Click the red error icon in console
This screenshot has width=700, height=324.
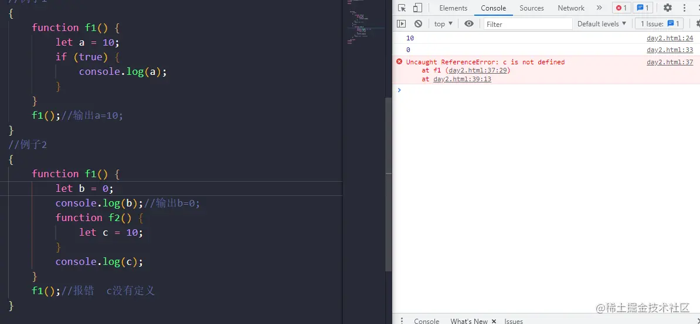click(x=399, y=62)
